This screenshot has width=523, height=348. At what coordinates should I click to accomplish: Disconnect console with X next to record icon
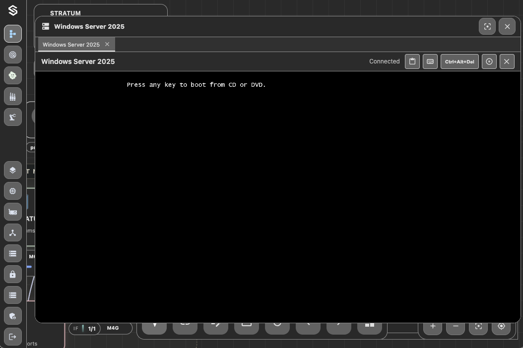pos(507,61)
